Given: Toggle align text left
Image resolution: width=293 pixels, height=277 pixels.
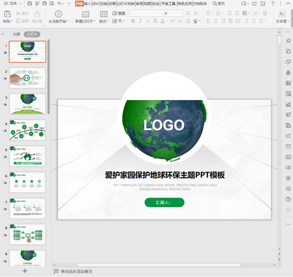Looking at the screenshot, I should 208,21.
